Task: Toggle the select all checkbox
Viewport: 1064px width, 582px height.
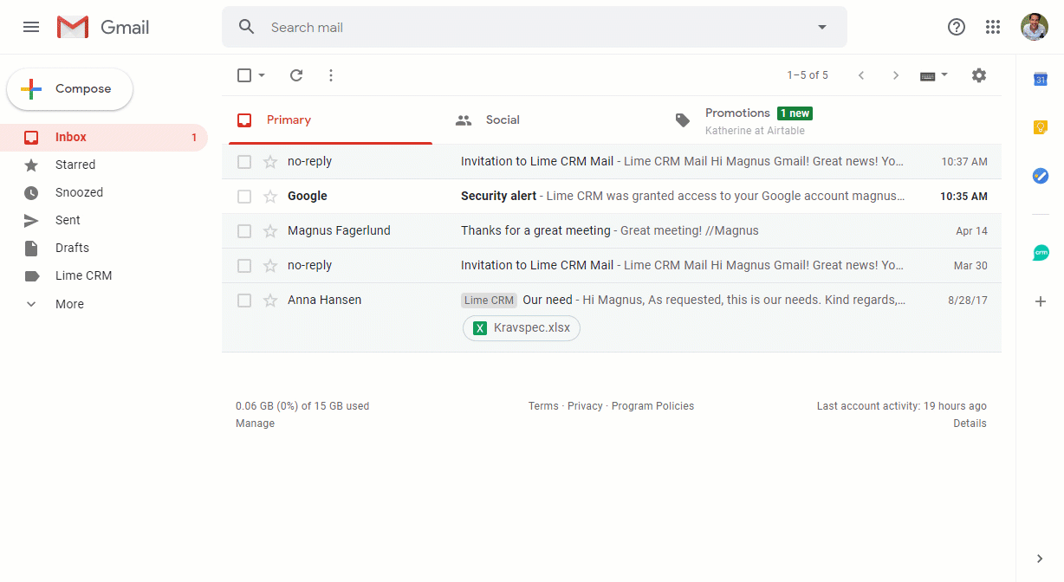Action: (244, 75)
